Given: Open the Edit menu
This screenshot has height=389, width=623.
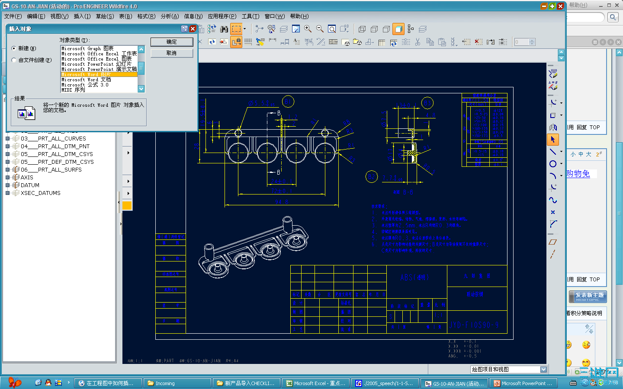Looking at the screenshot, I should (36, 16).
